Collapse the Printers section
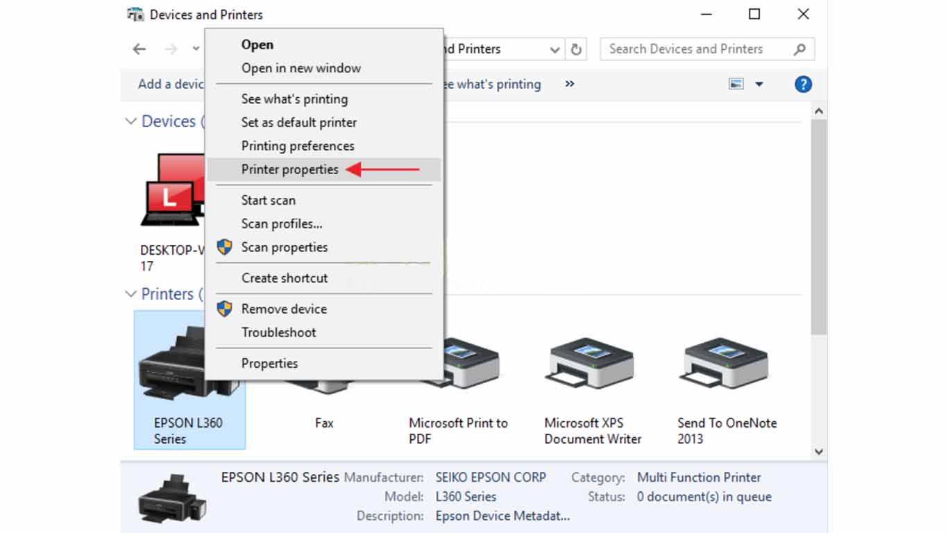The width and height of the screenshot is (948, 533). click(130, 294)
